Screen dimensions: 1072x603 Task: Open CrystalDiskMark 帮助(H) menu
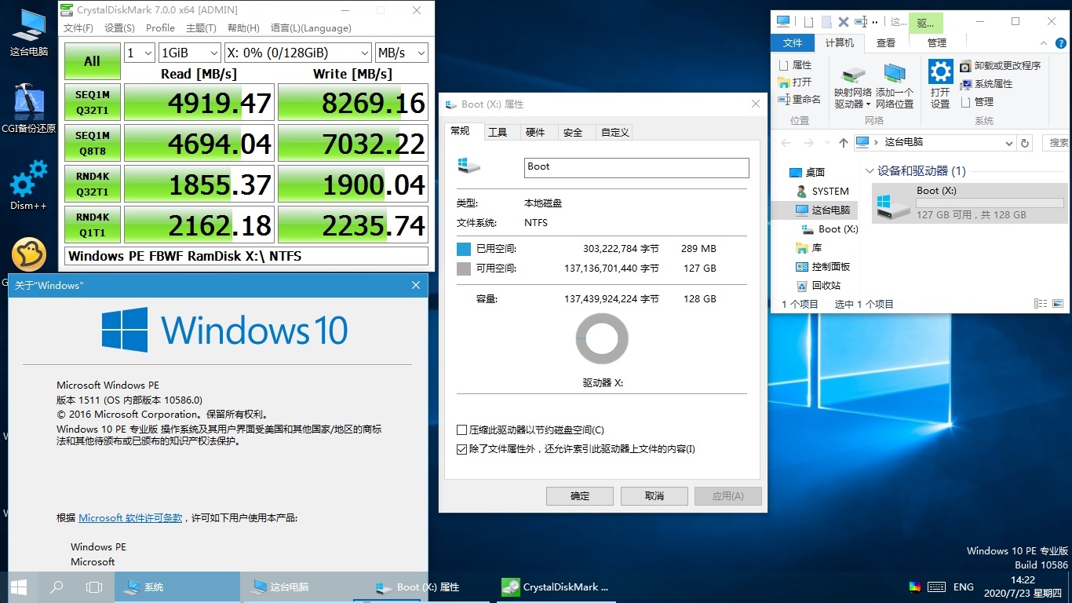[x=243, y=28]
